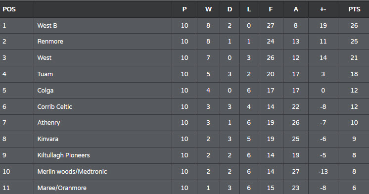Click the Maree/Oranmore team name

pyautogui.click(x=62, y=188)
